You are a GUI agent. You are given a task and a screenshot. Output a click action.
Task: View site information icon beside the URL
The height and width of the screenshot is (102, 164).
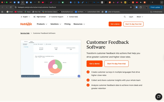coord(16,7)
